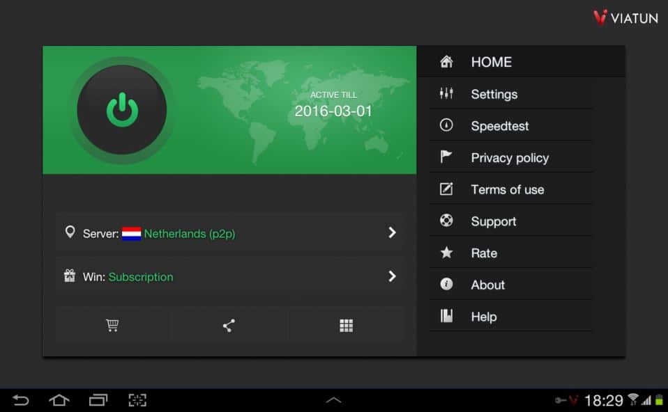
Task: Expand the Win Subscription chevron
Action: [x=393, y=276]
